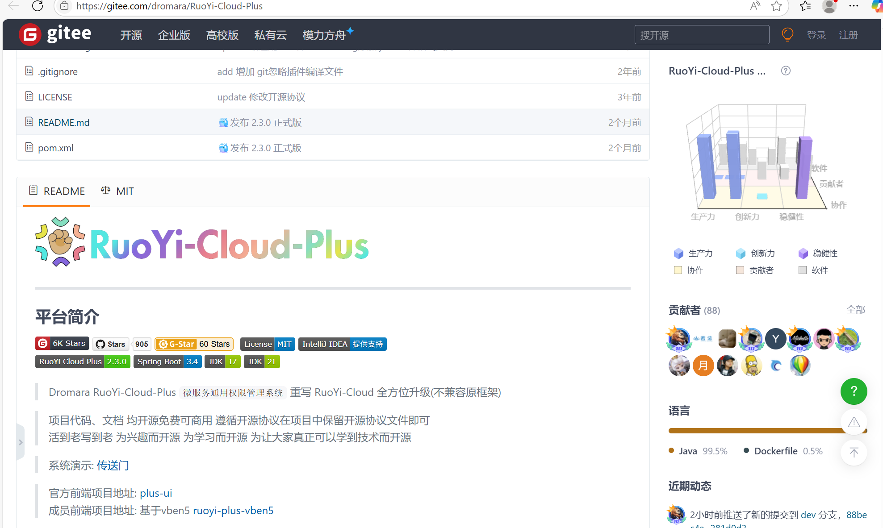Open the orange 月 contributor avatar

pos(703,366)
